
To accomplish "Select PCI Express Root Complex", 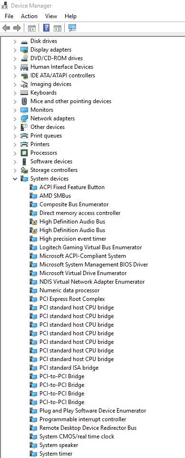I will click(x=72, y=299).
